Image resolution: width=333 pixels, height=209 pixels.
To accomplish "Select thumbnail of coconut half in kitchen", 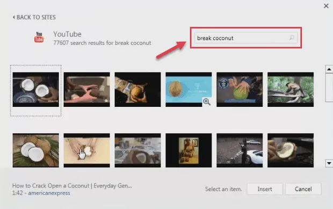I will (138, 150).
